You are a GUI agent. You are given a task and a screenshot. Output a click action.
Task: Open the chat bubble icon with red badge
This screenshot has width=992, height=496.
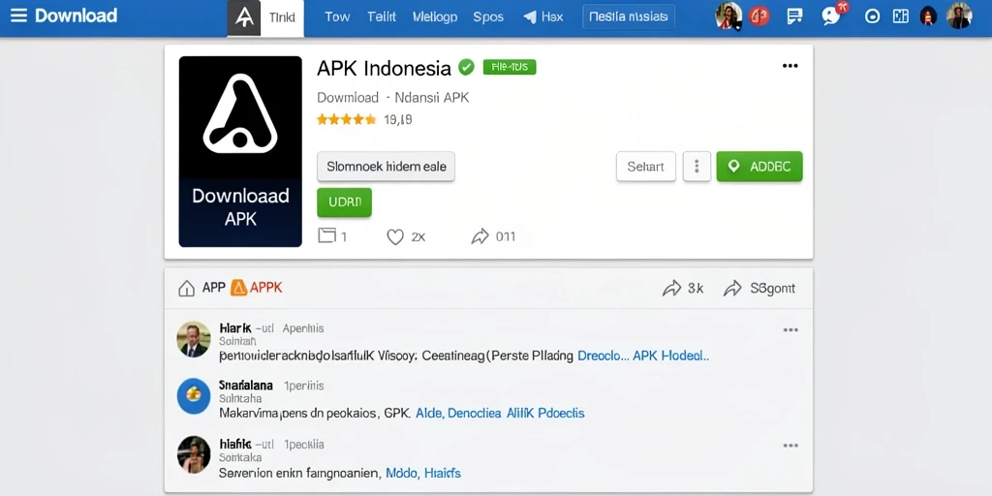[832, 15]
